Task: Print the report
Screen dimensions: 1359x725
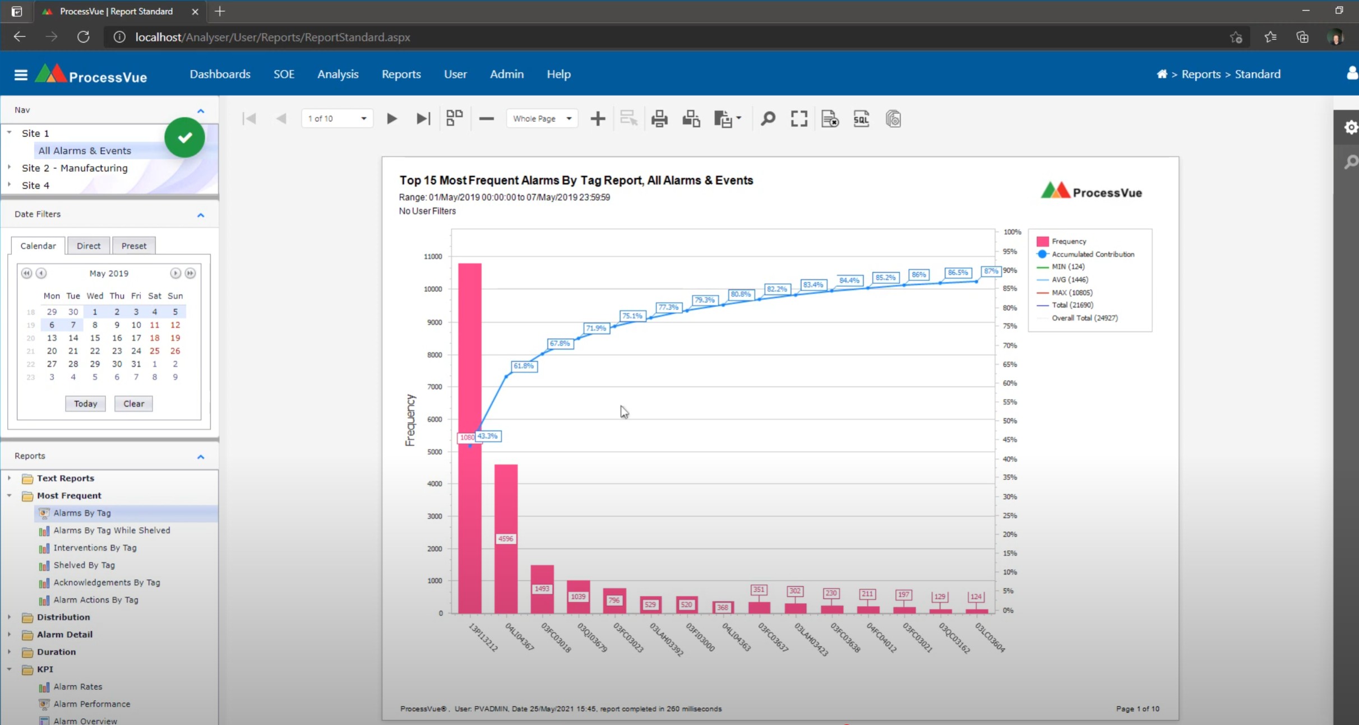Action: (659, 119)
